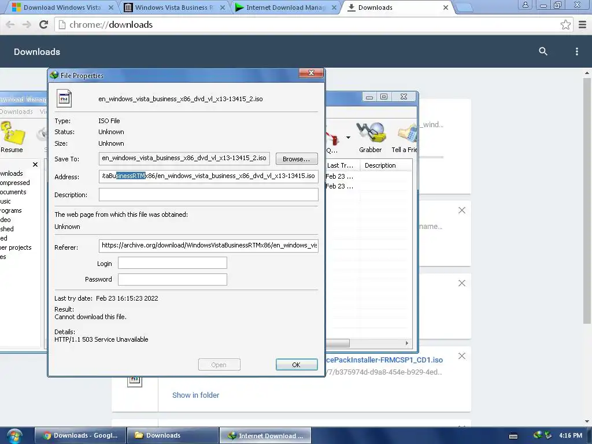The width and height of the screenshot is (592, 444).
Task: Activate Internet Download Manager taskbar button
Action: pos(265,436)
